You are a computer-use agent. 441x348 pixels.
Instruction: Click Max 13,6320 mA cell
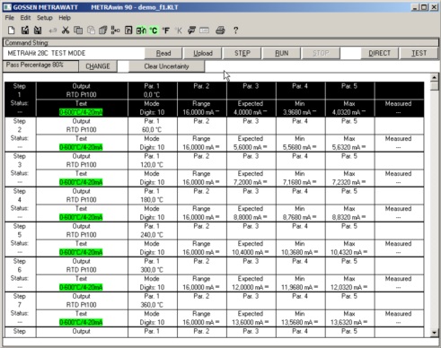[349, 318]
